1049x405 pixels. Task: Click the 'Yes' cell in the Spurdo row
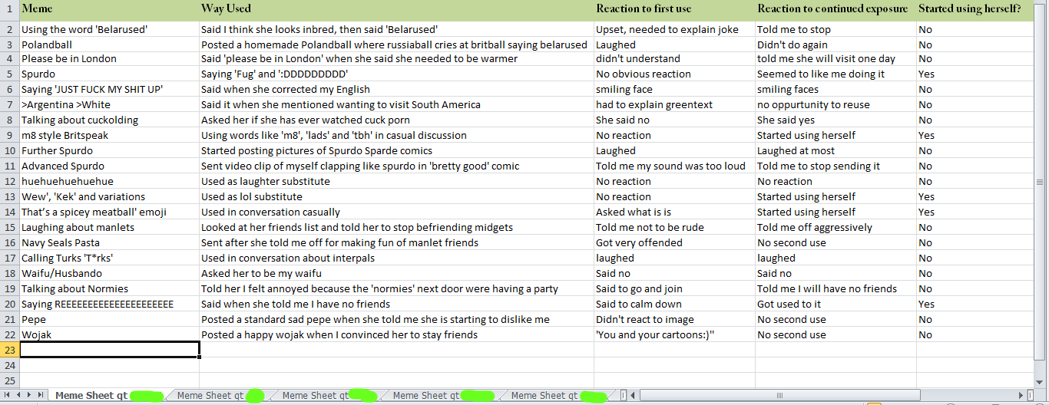tap(975, 74)
